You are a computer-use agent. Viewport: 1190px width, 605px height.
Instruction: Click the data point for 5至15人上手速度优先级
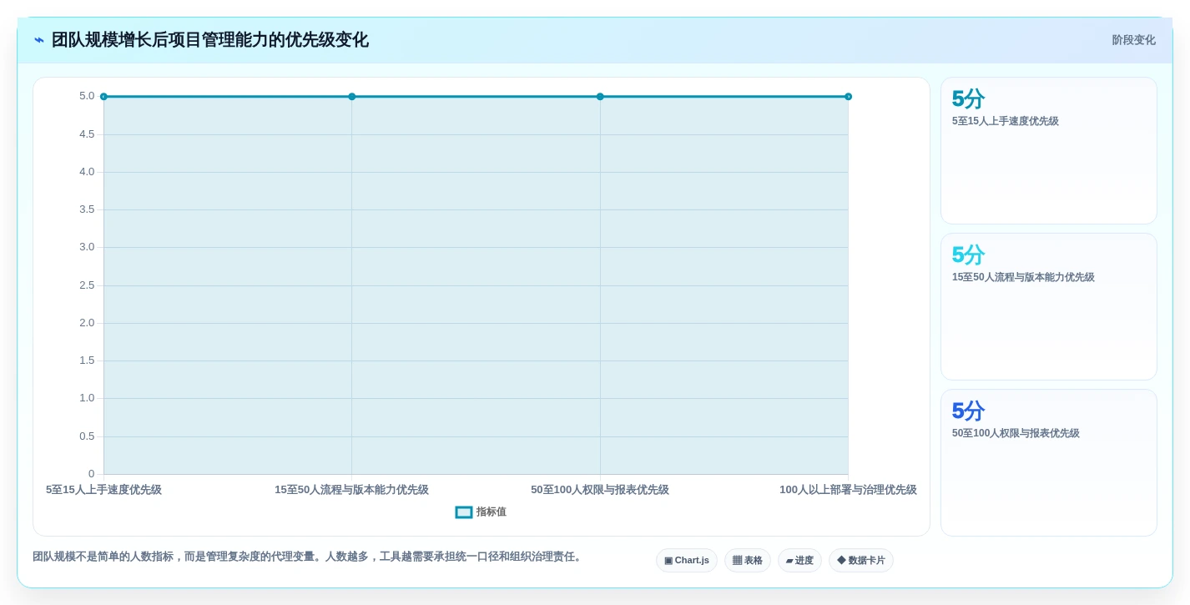[x=103, y=97]
